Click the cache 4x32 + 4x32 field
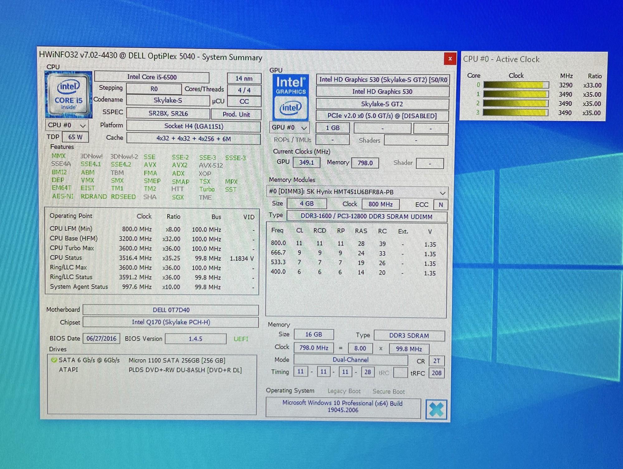This screenshot has height=469, width=623. tap(193, 139)
